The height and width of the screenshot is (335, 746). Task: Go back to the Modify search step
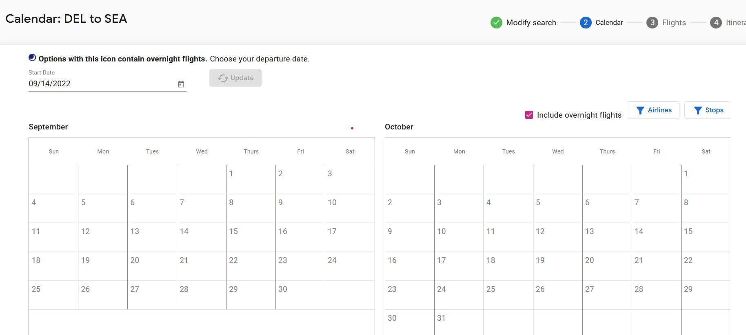click(x=531, y=23)
